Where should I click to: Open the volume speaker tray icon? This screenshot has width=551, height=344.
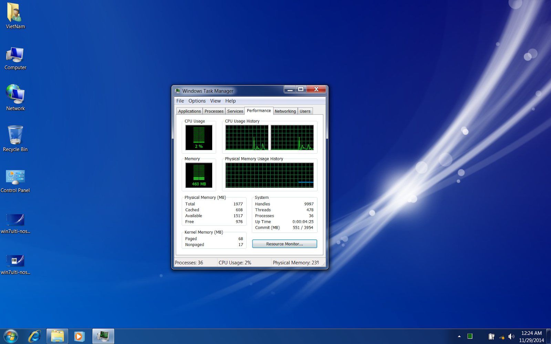(x=511, y=336)
